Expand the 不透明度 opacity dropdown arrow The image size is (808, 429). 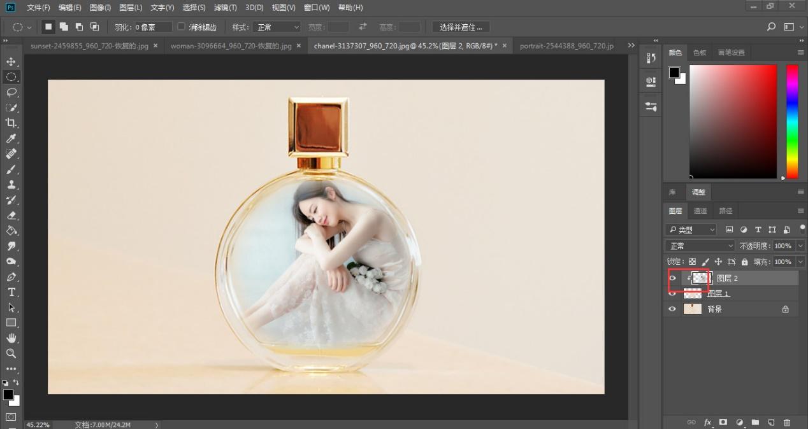[x=800, y=246]
